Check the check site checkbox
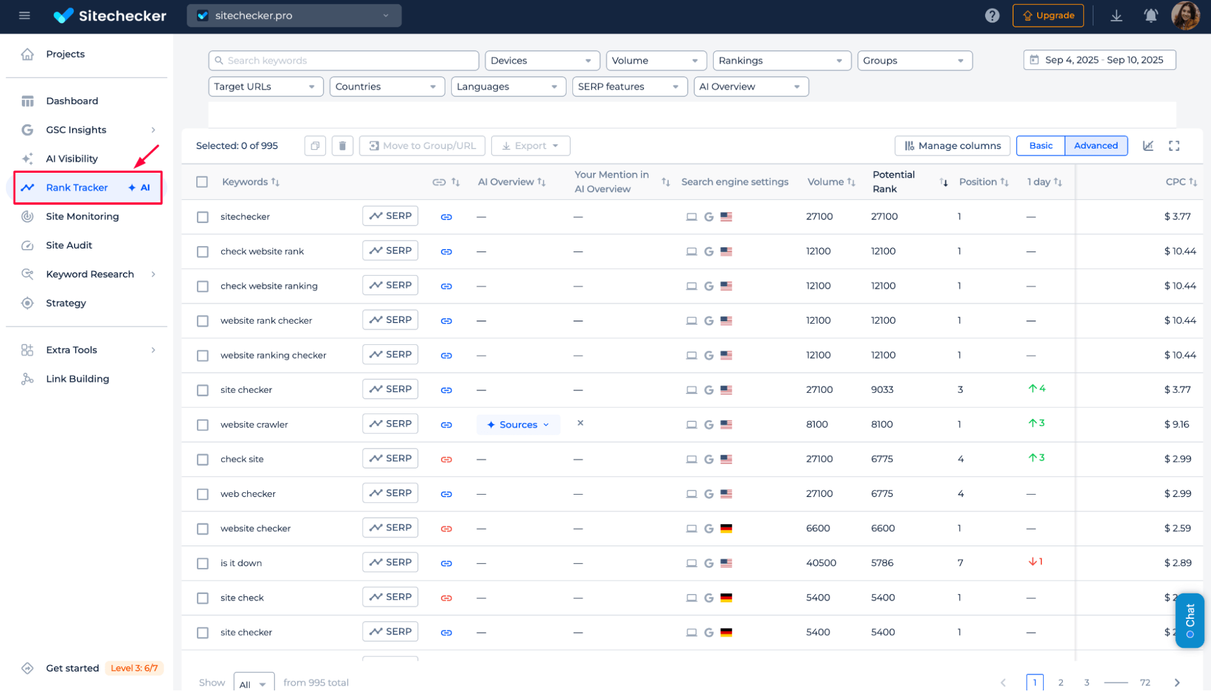The width and height of the screenshot is (1211, 691). [202, 459]
